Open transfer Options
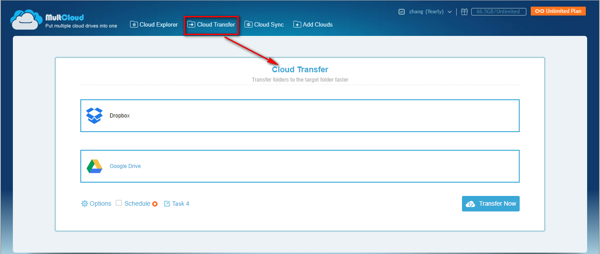This screenshot has height=254, width=600. 96,203
